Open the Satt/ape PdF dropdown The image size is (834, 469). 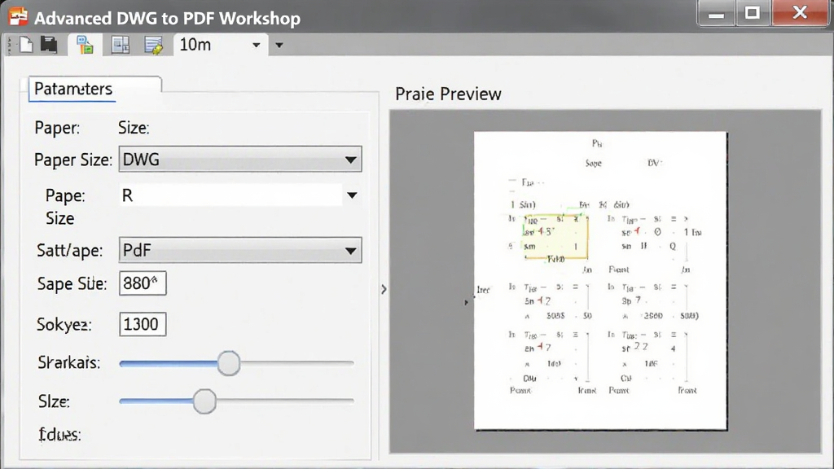click(240, 250)
